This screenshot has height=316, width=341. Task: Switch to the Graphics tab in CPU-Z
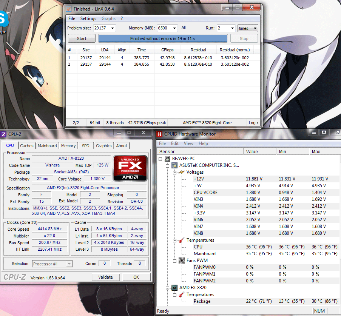[x=104, y=146]
